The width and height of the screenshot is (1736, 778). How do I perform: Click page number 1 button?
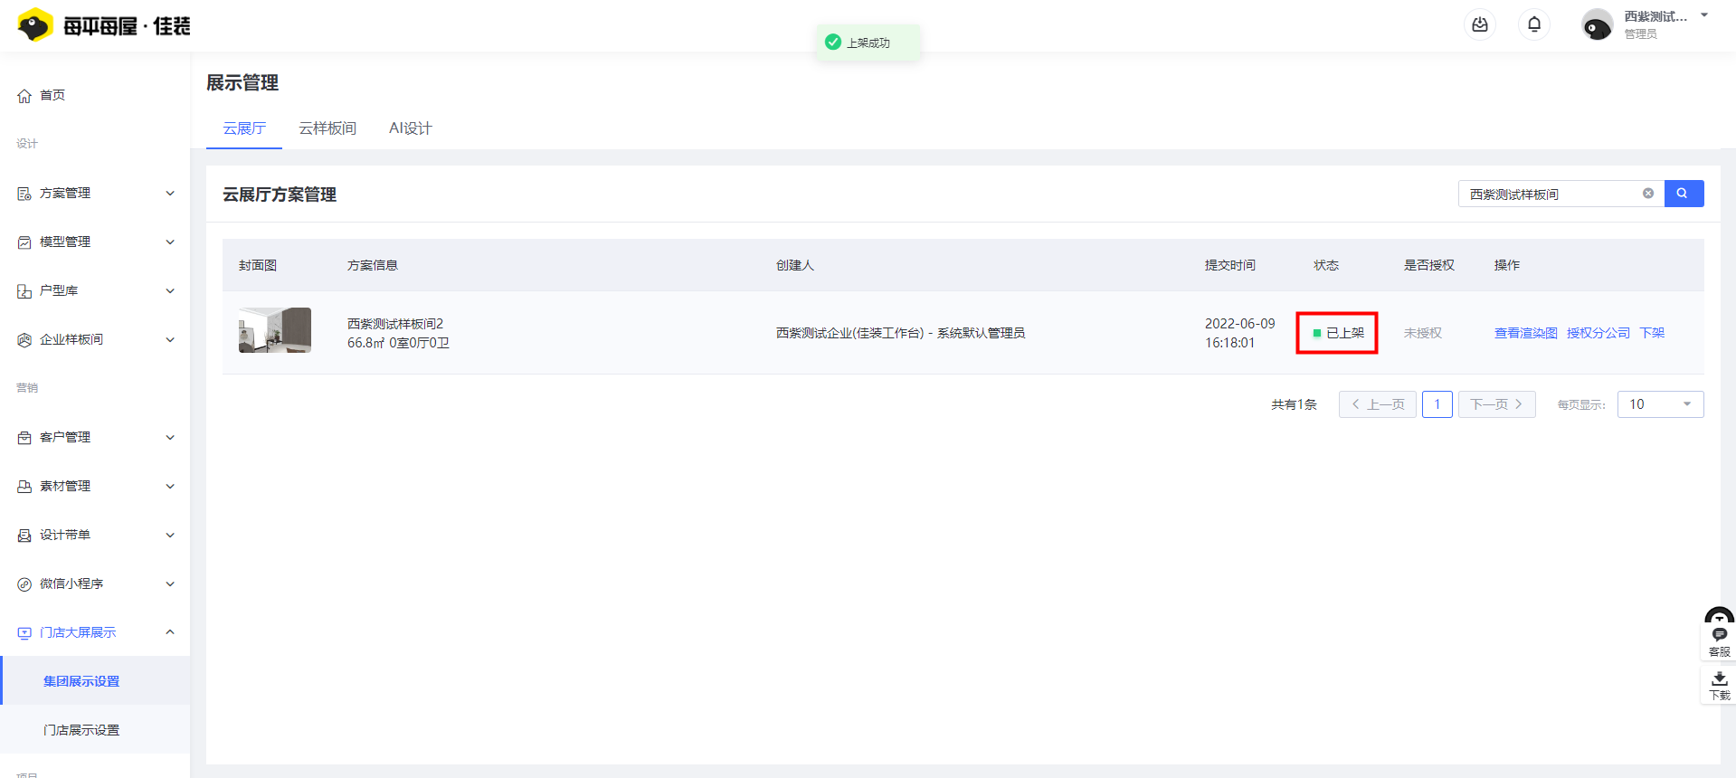[x=1437, y=404]
